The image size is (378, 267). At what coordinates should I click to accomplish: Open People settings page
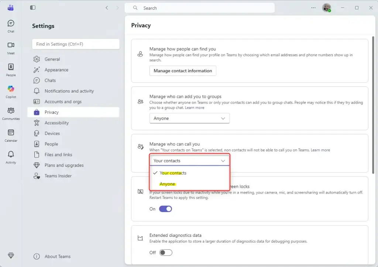(x=73, y=144)
